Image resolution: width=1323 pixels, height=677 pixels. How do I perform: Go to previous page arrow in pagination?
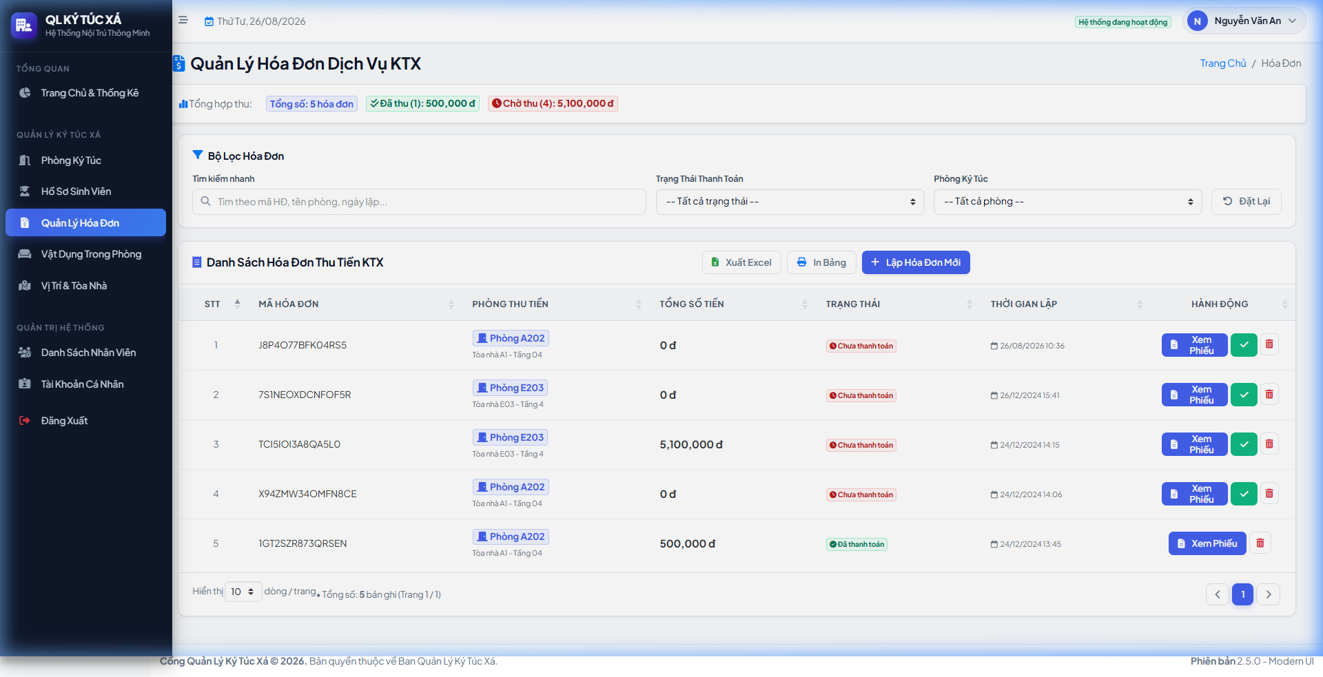coord(1218,594)
